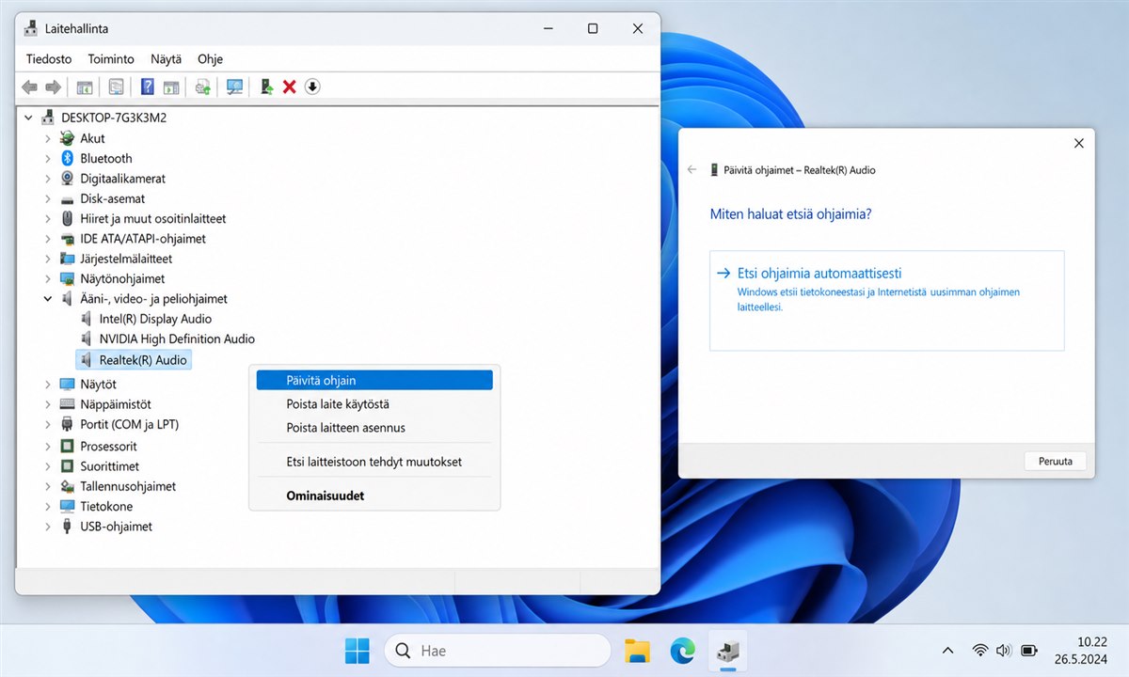Viewport: 1129px width, 677px height.
Task: Click the red X uninstall device icon
Action: [290, 87]
